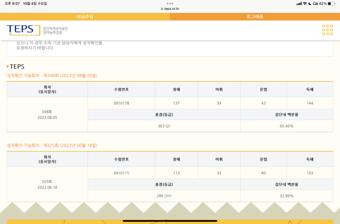Click the 로그아웃 logout tab

pos(255,16)
